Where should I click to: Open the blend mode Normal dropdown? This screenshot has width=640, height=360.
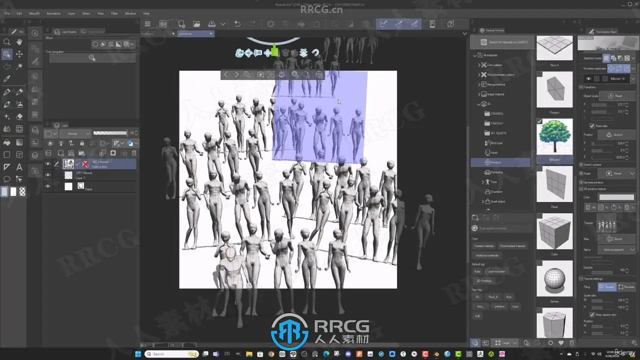click(x=75, y=133)
